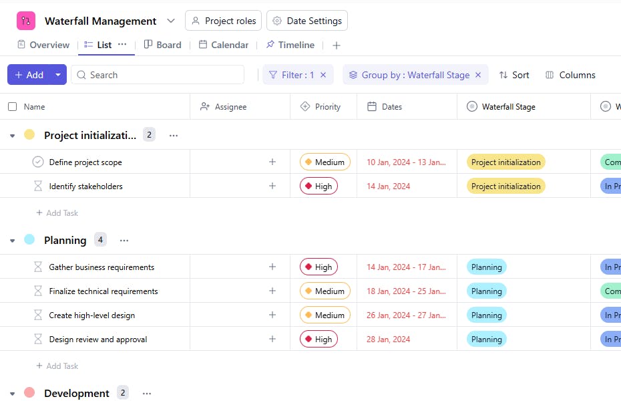Click the plus icon to add a view
The image size is (621, 401).
pos(337,45)
